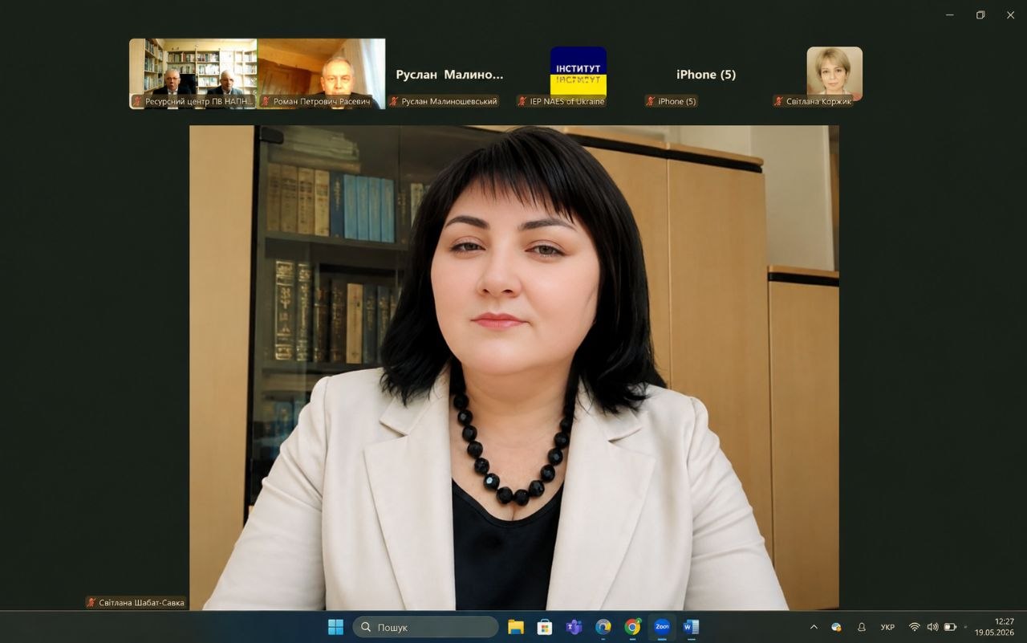Open Microsoft Teams taskbar icon
Viewport: 1027px width, 643px height.
(574, 627)
